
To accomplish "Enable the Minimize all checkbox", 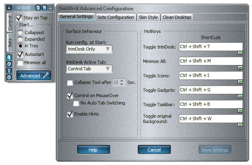I will (20, 63).
